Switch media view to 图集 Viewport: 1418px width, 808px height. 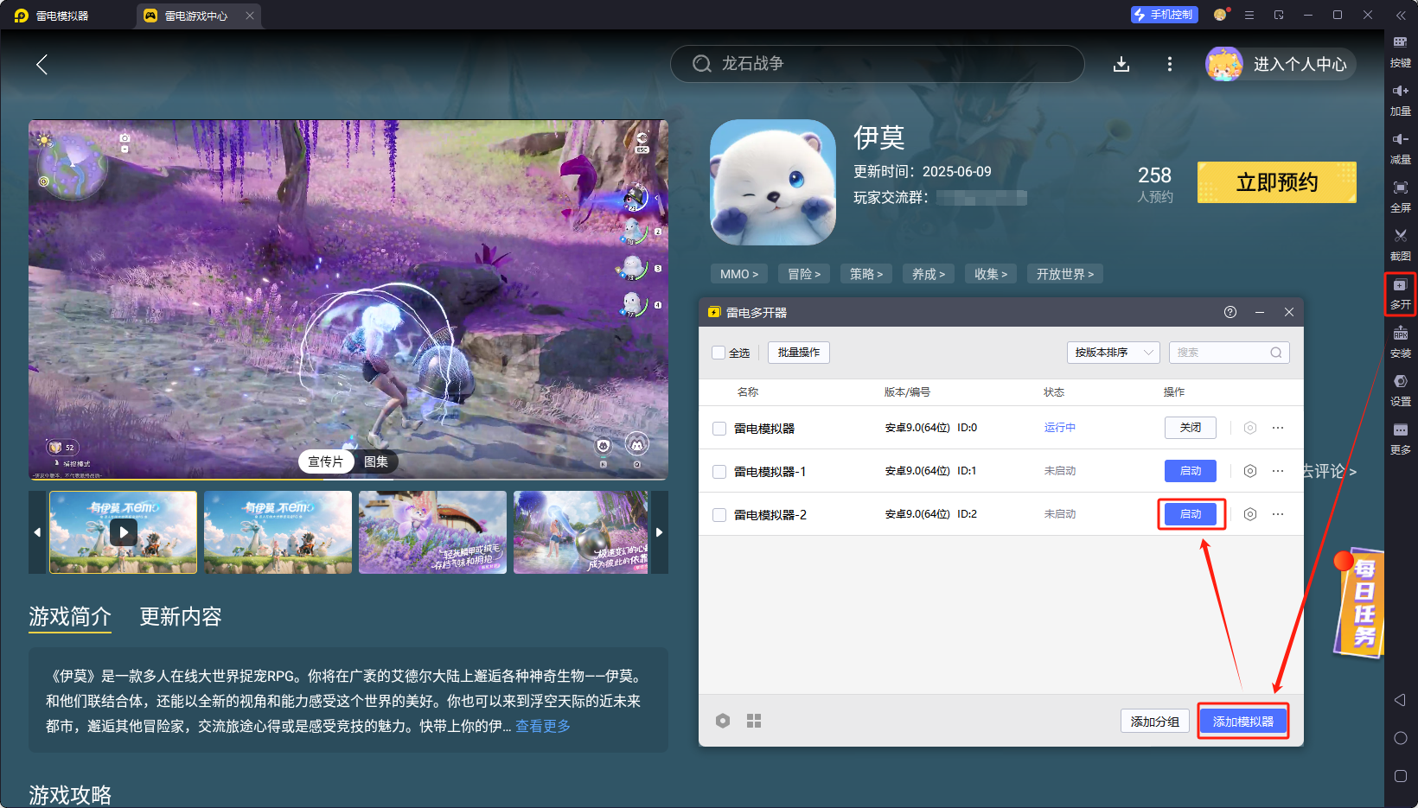[x=376, y=461]
